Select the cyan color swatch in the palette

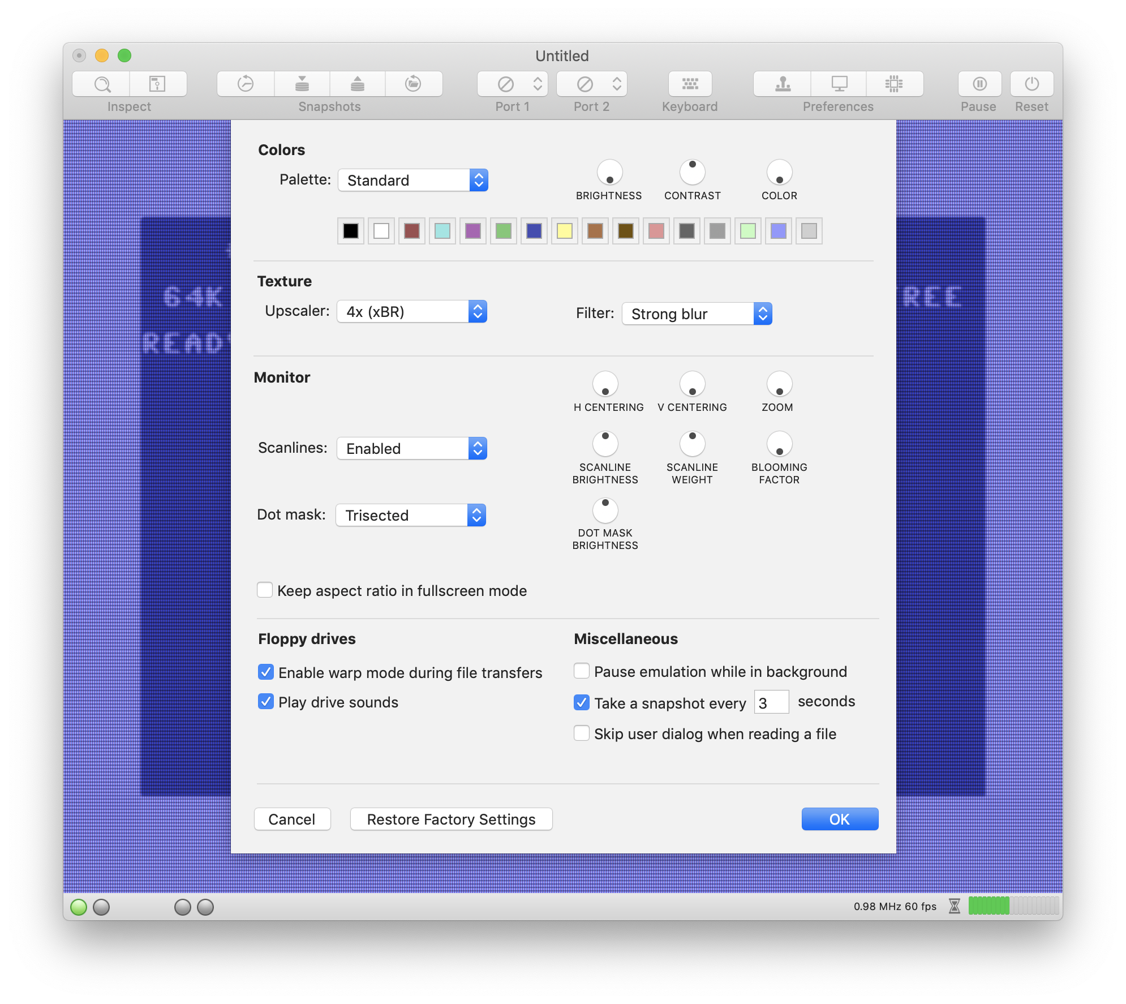442,231
